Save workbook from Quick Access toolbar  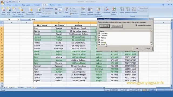pyautogui.click(x=7, y=2)
